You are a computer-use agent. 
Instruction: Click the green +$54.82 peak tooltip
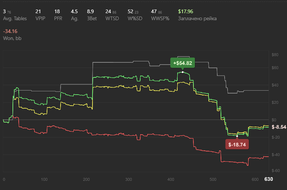182,63
